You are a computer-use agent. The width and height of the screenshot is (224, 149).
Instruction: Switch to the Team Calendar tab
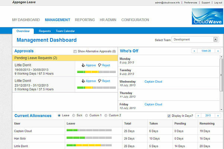pyautogui.click(x=65, y=31)
